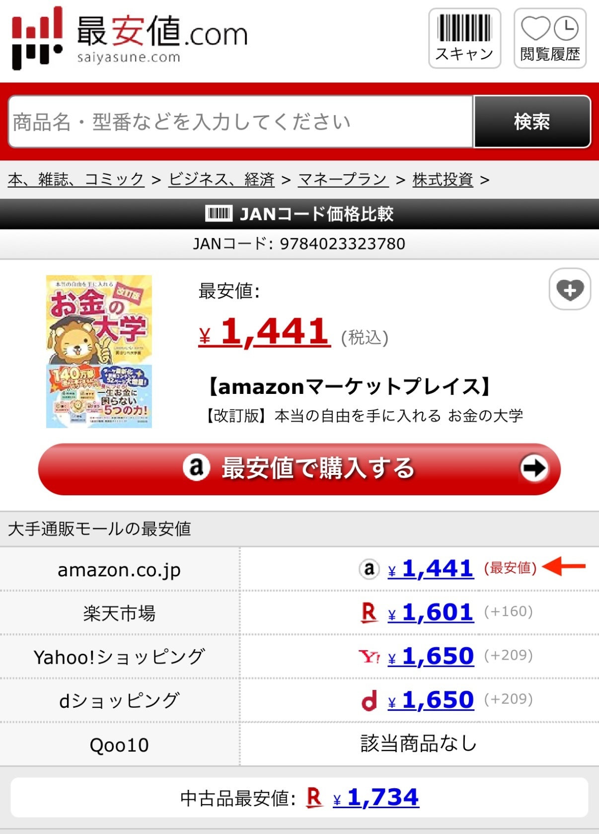Open used item lowest price ¥1,734
This screenshot has width=599, height=834.
pos(376,798)
